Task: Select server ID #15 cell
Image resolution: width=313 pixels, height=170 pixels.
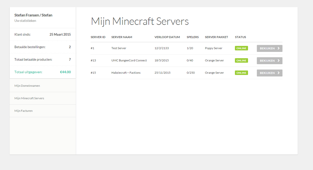Action: [93, 73]
